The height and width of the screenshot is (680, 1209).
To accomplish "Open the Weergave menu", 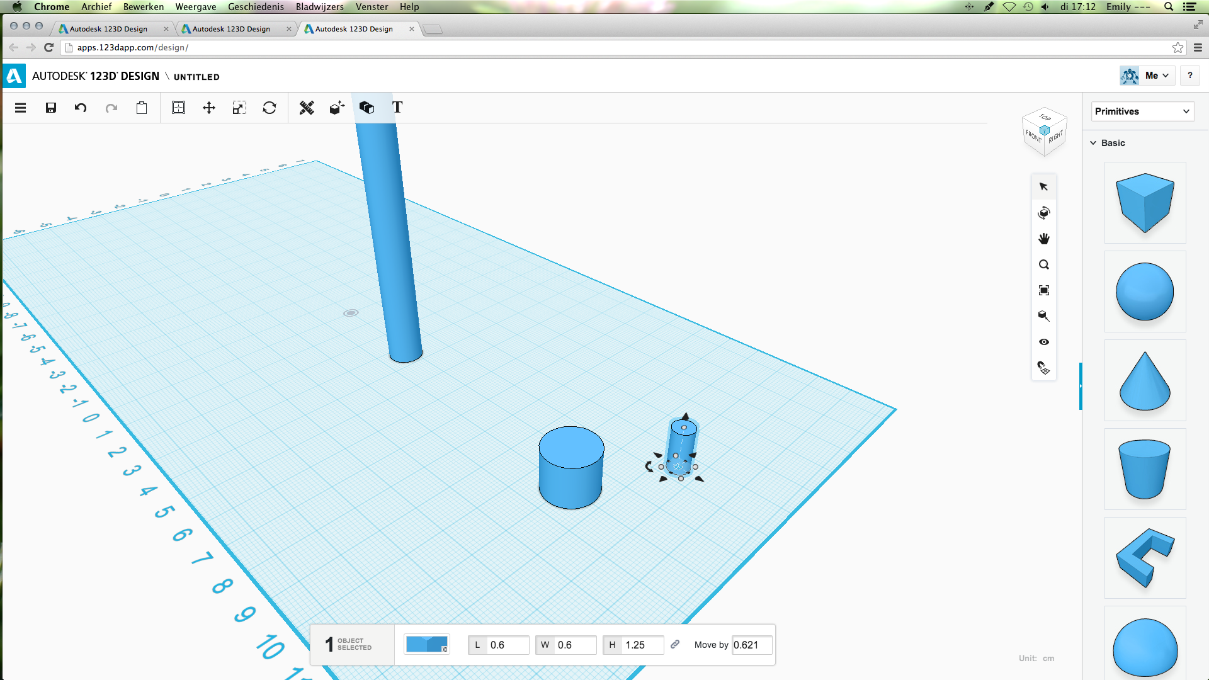I will [x=196, y=7].
